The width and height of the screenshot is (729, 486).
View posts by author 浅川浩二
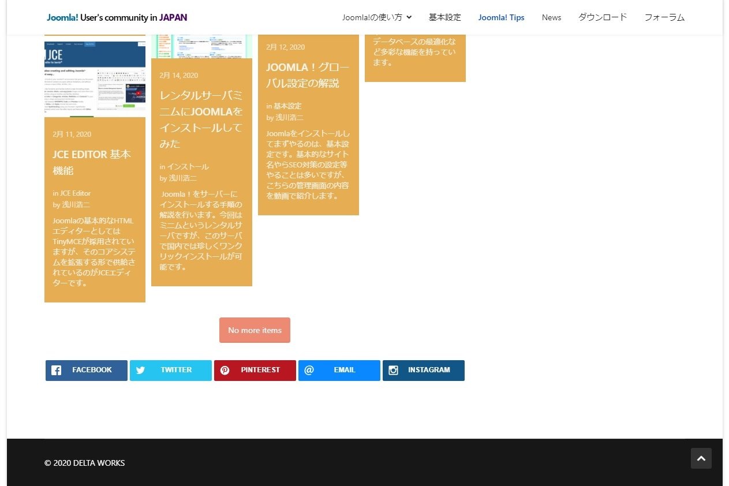75,204
